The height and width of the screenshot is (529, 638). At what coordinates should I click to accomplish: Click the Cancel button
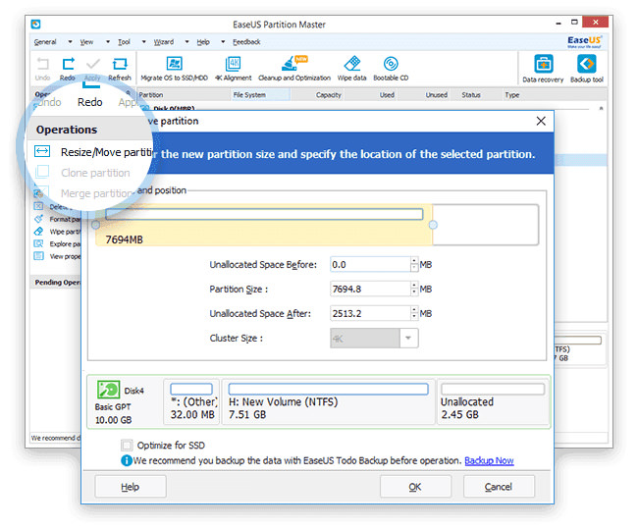coord(499,486)
